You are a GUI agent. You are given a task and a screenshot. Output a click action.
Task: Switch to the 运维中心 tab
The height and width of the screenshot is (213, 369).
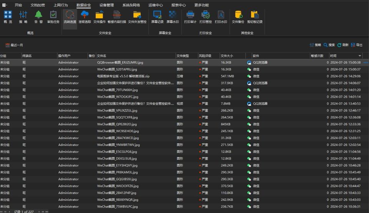click(156, 5)
